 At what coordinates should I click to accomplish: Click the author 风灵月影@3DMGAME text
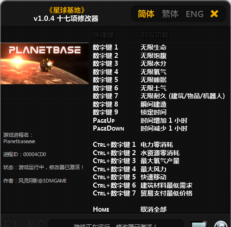[x=35, y=181]
